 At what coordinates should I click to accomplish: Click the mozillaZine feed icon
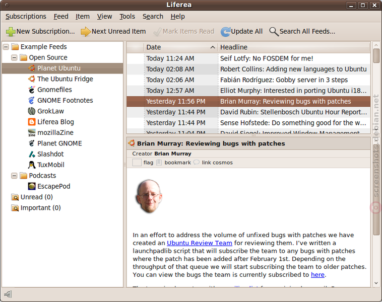click(32, 132)
